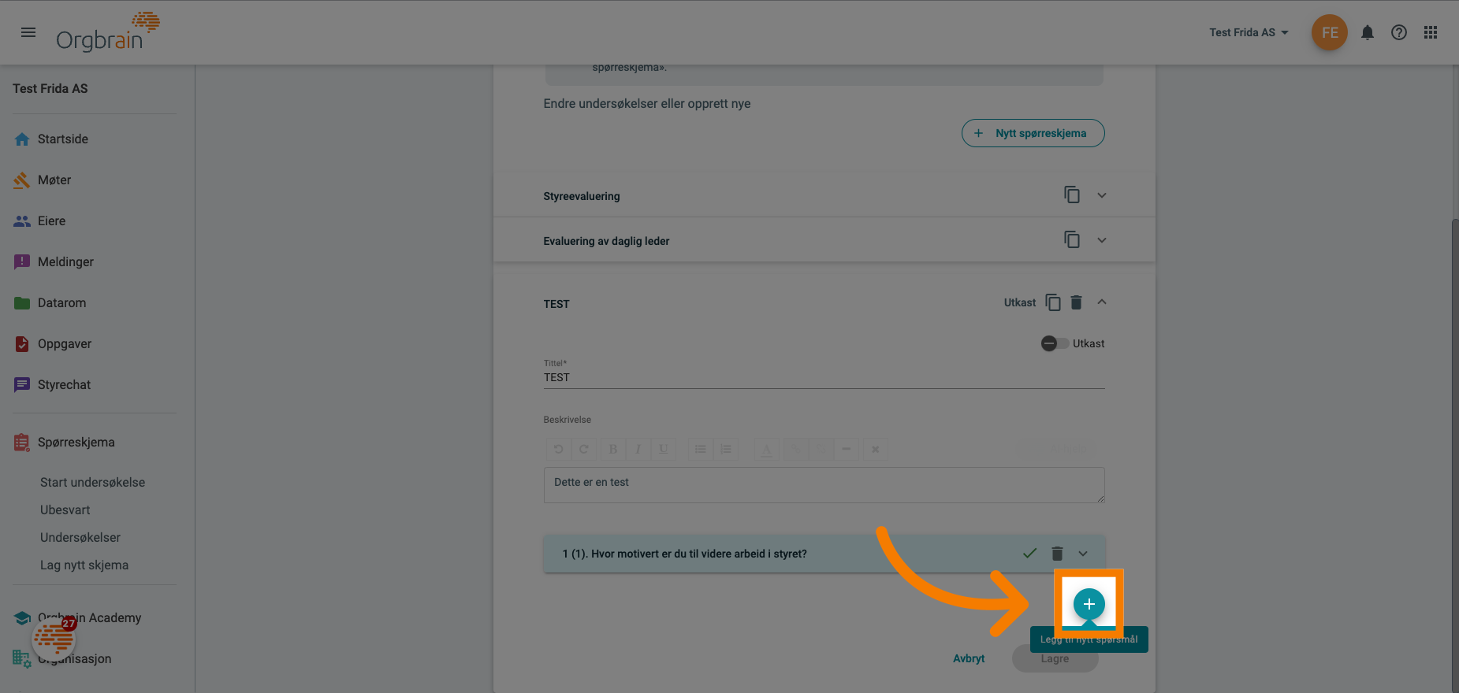
Task: Click the Avbryt button
Action: (x=969, y=658)
